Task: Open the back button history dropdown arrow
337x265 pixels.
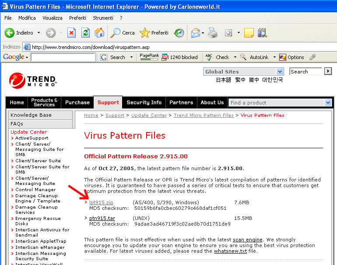Action: click(x=39, y=33)
